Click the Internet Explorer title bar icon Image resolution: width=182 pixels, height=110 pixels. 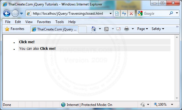5,4
